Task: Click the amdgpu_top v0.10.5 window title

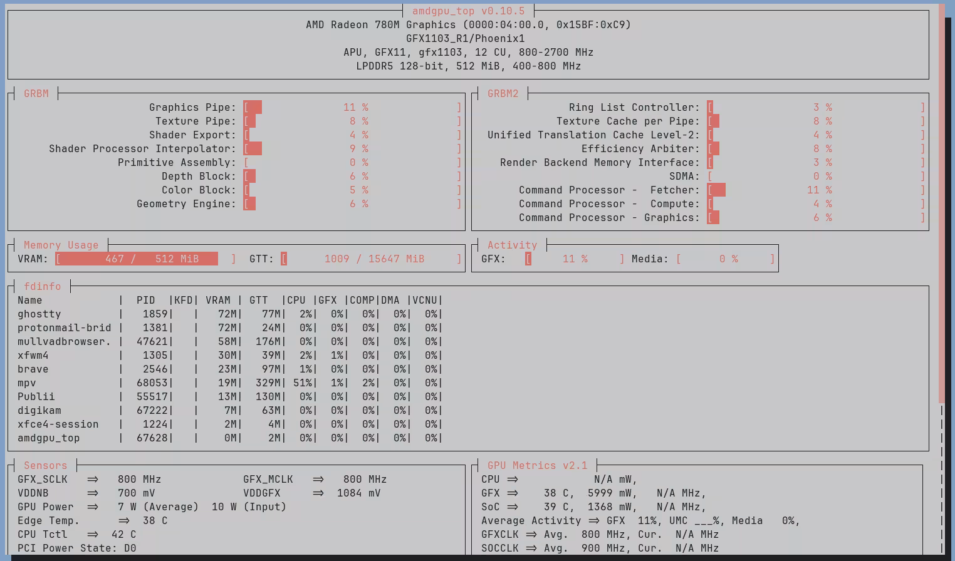Action: tap(468, 11)
